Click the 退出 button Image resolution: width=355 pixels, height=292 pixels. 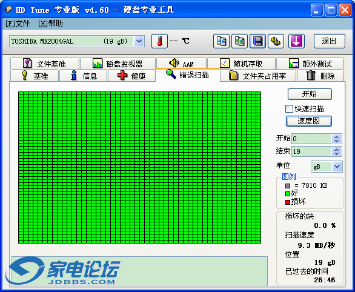click(x=329, y=41)
